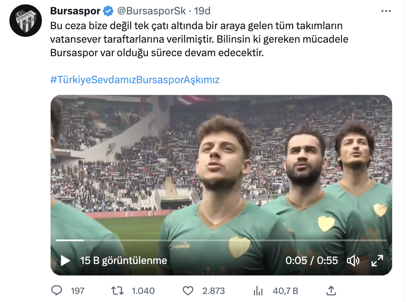The width and height of the screenshot is (406, 302).
Task: Click the 1.040 retweet count
Action: (x=143, y=291)
